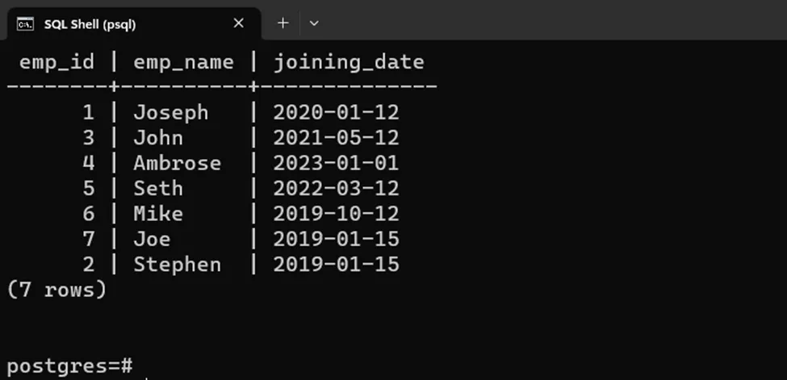Image resolution: width=787 pixels, height=380 pixels.
Task: Close the SQL Shell (psql) tab
Action: pyautogui.click(x=238, y=23)
